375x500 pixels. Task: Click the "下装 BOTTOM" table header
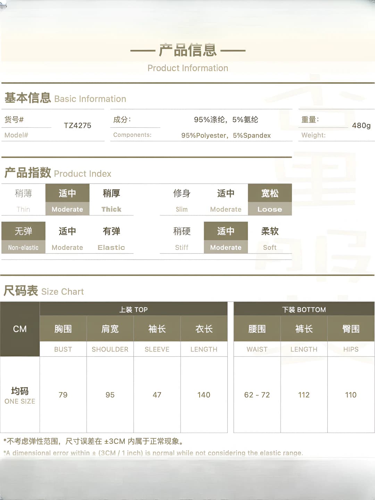304,309
